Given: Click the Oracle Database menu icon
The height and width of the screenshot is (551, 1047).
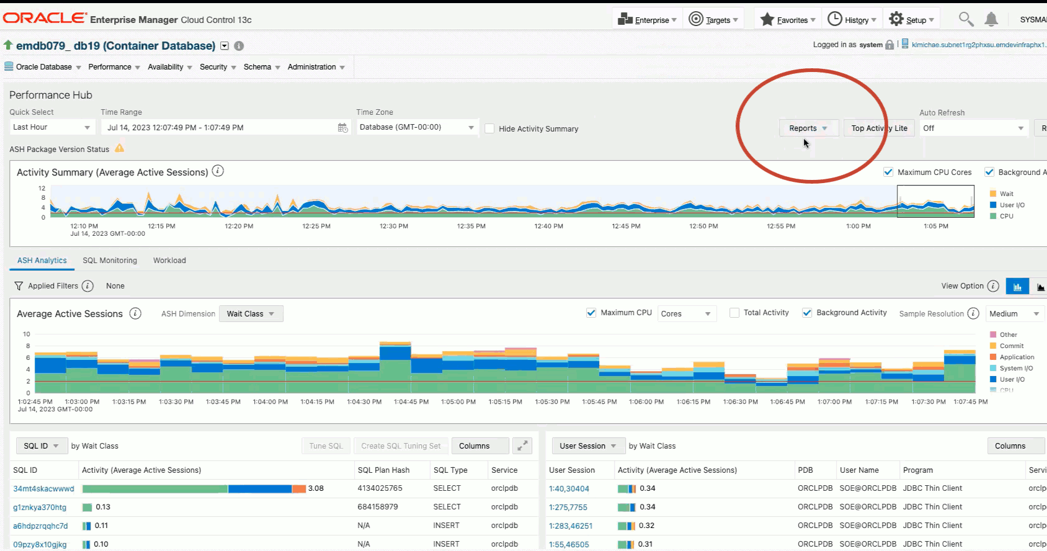Looking at the screenshot, I should (x=9, y=66).
